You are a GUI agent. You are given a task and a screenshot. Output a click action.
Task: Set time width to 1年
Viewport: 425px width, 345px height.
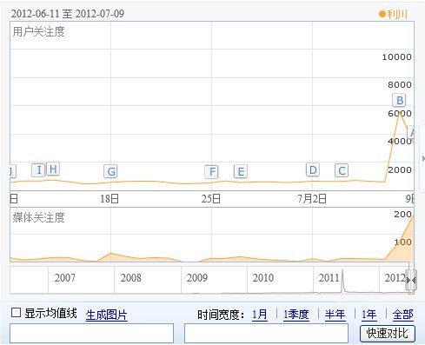[x=369, y=315]
